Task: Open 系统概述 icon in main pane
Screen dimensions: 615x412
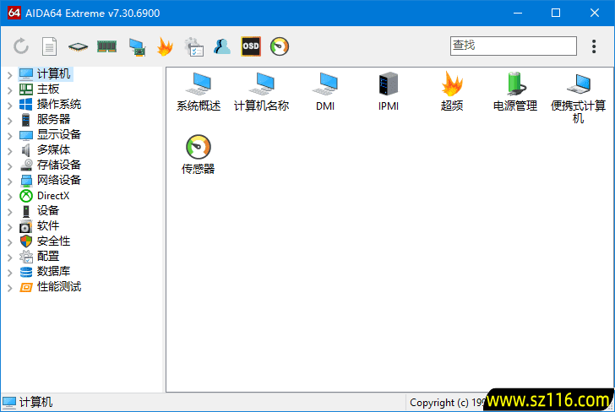Action: (x=199, y=92)
